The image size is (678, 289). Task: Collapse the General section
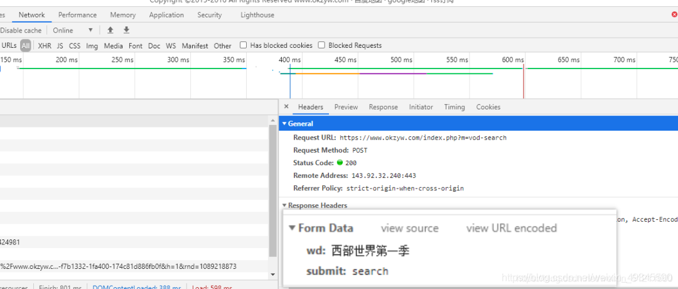(x=284, y=124)
